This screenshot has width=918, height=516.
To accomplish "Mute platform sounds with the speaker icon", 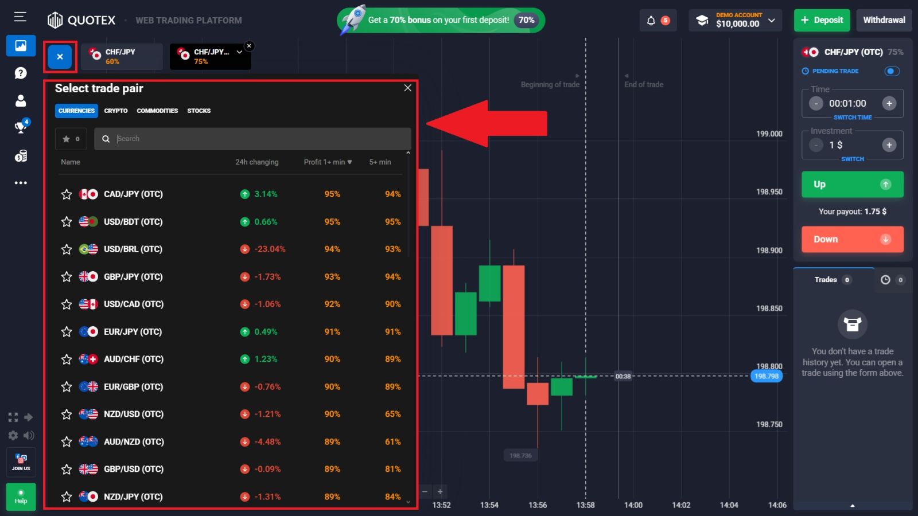I will [x=29, y=436].
